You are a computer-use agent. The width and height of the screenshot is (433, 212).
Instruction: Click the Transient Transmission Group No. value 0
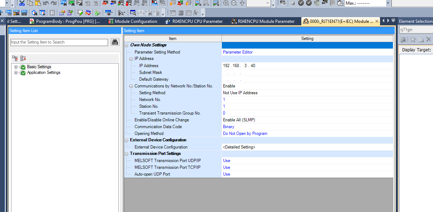click(224, 113)
